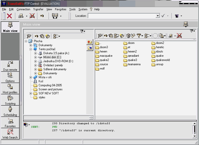Open the Transfer menu

coord(38,9)
